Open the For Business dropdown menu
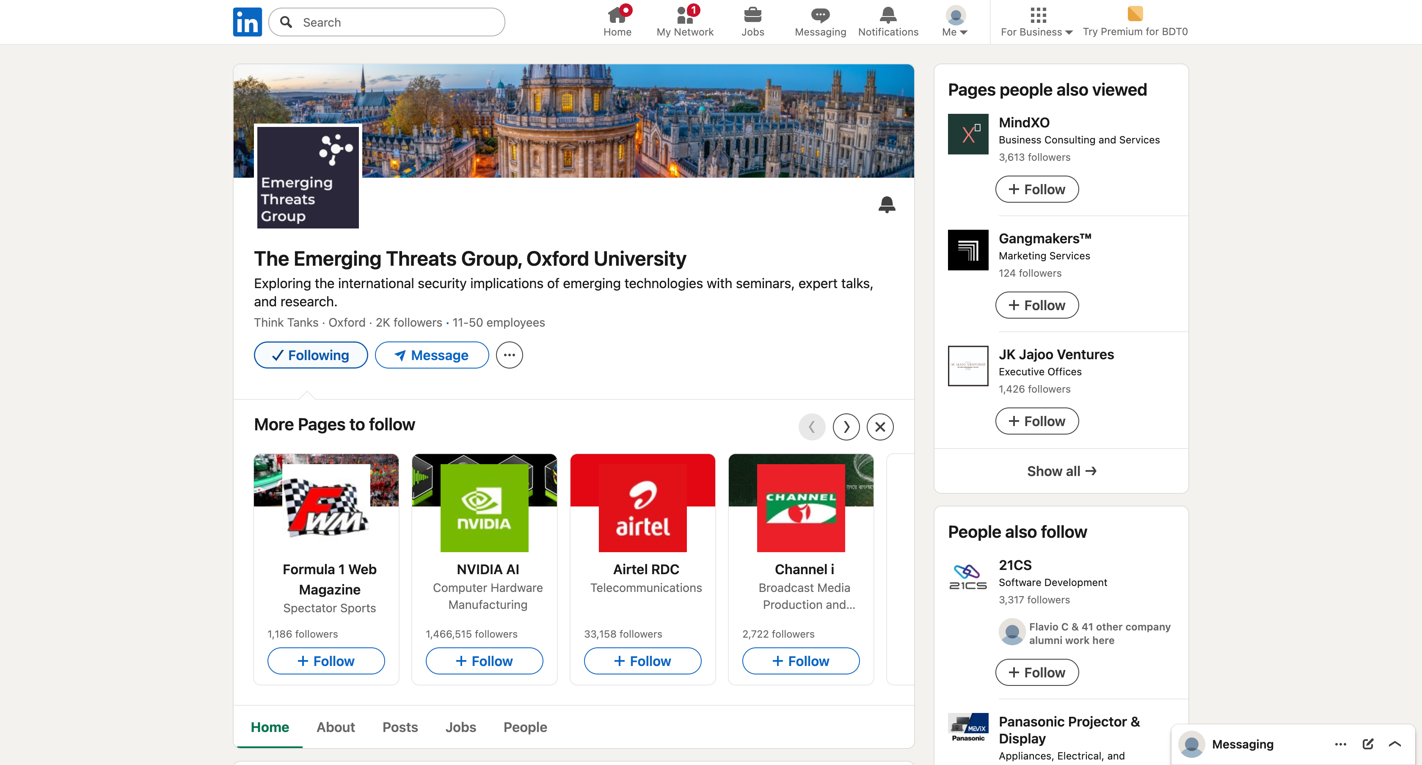Image resolution: width=1422 pixels, height=765 pixels. tap(1036, 21)
